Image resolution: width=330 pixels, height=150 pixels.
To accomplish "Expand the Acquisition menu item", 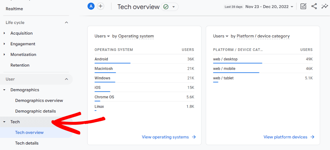I will coord(21,33).
